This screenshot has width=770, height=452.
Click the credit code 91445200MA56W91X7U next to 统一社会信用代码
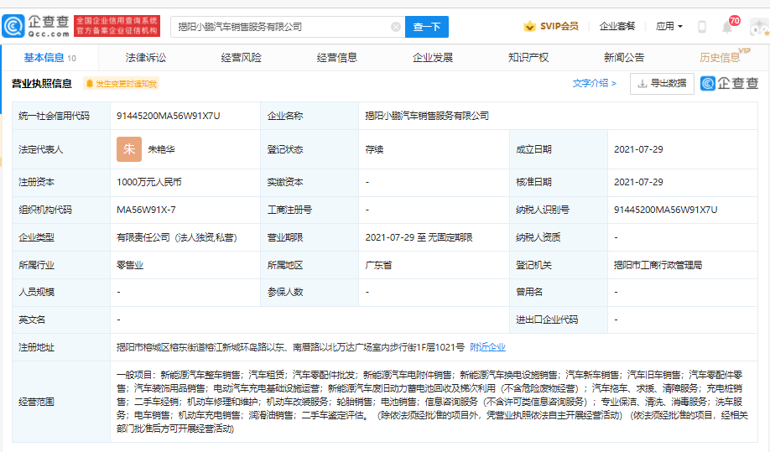(x=169, y=117)
